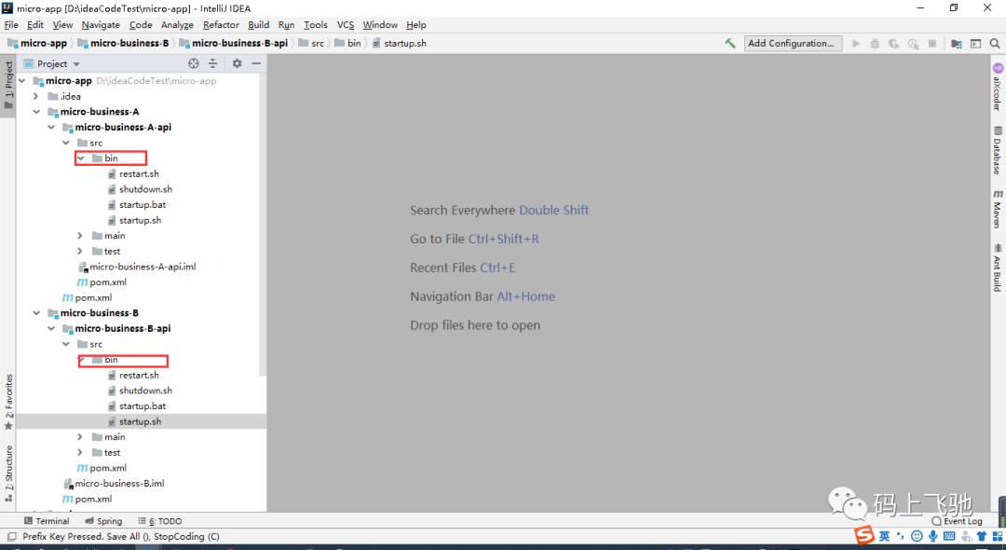Open the Database tool window
This screenshot has width=1006, height=550.
click(x=997, y=151)
